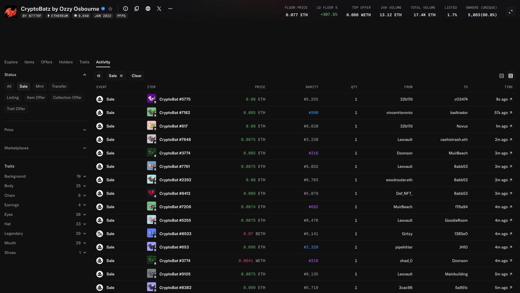The width and height of the screenshot is (520, 293).
Task: Toggle the Mint status filter
Action: pos(39,86)
